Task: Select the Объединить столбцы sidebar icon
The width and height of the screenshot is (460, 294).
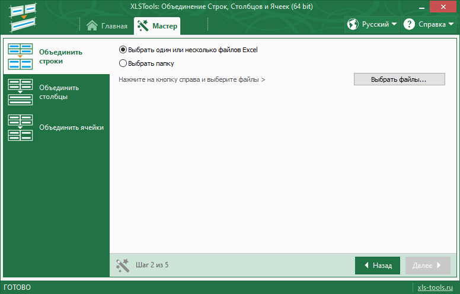Action: pos(21,92)
